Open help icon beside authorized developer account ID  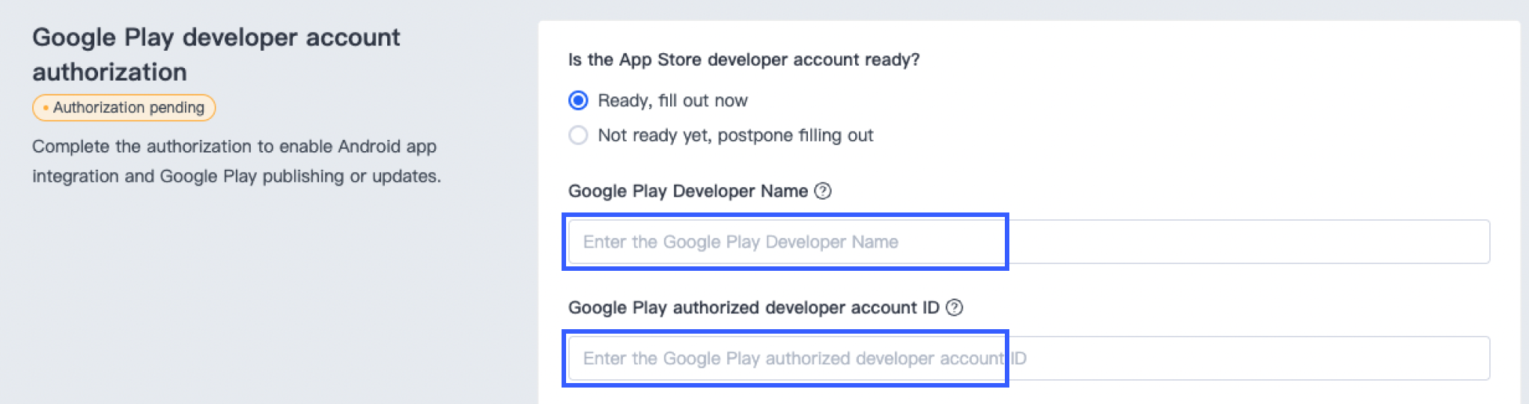(954, 307)
